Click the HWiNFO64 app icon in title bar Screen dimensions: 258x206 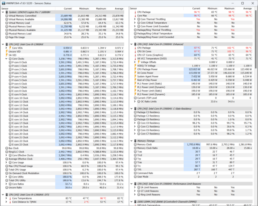click(3, 3)
